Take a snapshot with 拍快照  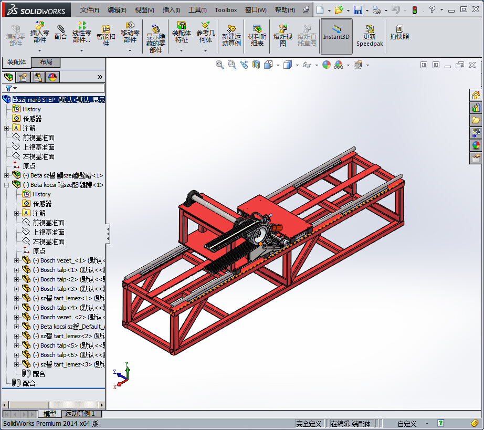tap(399, 33)
